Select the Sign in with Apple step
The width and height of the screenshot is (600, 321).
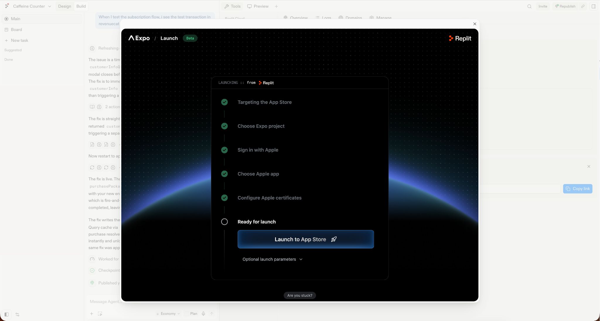point(258,150)
